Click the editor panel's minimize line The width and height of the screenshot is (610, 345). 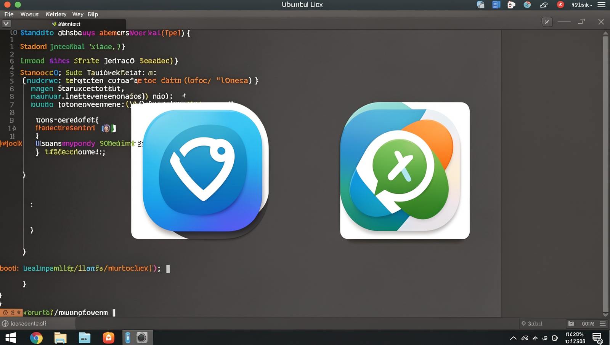pyautogui.click(x=564, y=22)
